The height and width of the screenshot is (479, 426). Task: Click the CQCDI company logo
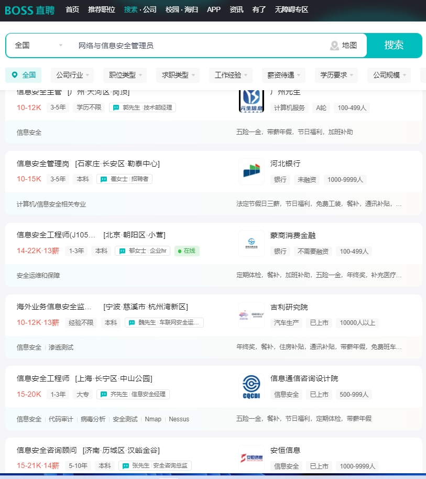(x=252, y=387)
